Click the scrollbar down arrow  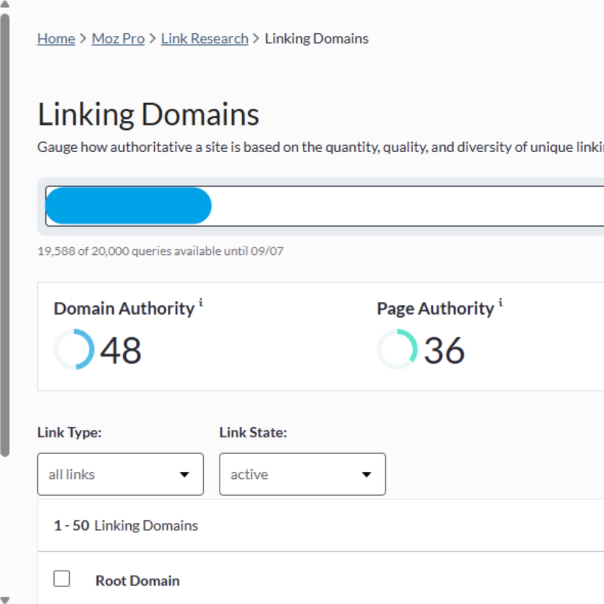pos(5,599)
